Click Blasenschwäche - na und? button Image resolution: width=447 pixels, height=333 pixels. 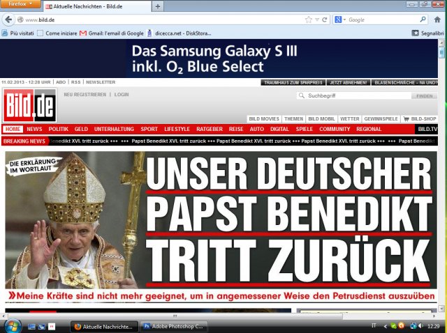(x=405, y=82)
